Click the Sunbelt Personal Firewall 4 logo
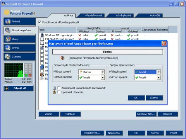186x139 pixels. coord(19,12)
